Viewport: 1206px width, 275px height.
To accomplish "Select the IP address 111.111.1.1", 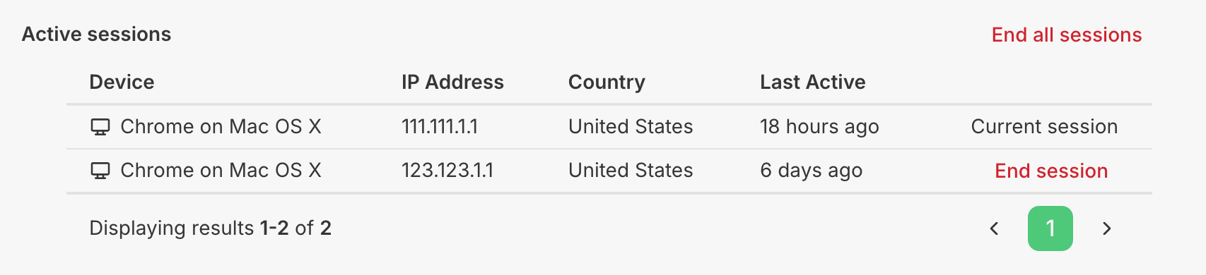I will [440, 126].
